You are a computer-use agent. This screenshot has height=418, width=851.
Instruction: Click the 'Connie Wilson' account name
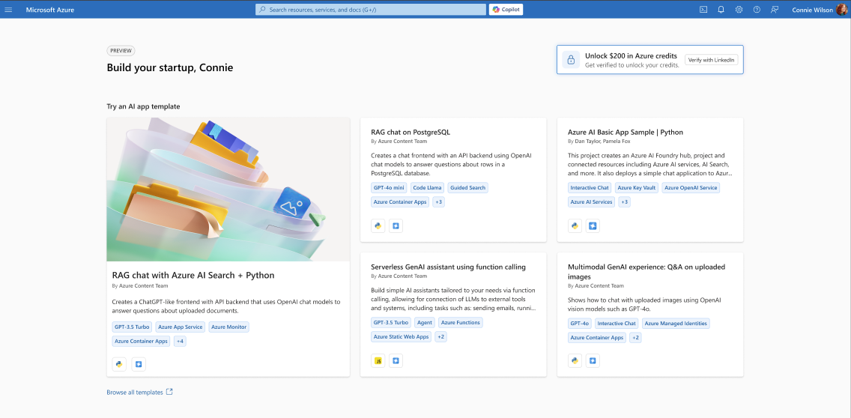(812, 10)
